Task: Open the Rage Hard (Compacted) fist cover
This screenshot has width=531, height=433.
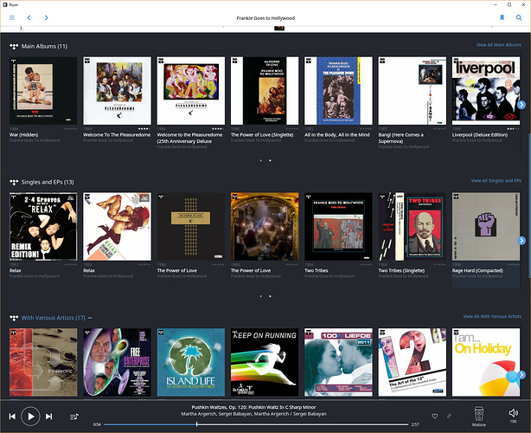Action: (486, 227)
